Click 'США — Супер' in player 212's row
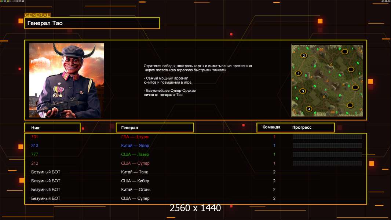This screenshot has height=220, width=391. pos(135,163)
